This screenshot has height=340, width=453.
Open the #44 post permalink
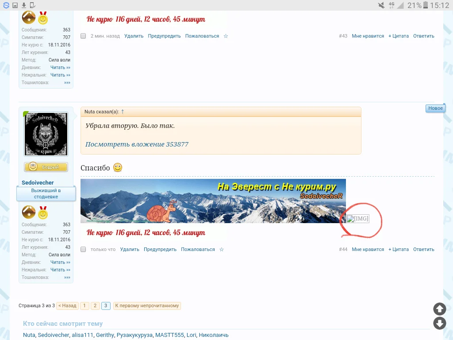pos(343,249)
